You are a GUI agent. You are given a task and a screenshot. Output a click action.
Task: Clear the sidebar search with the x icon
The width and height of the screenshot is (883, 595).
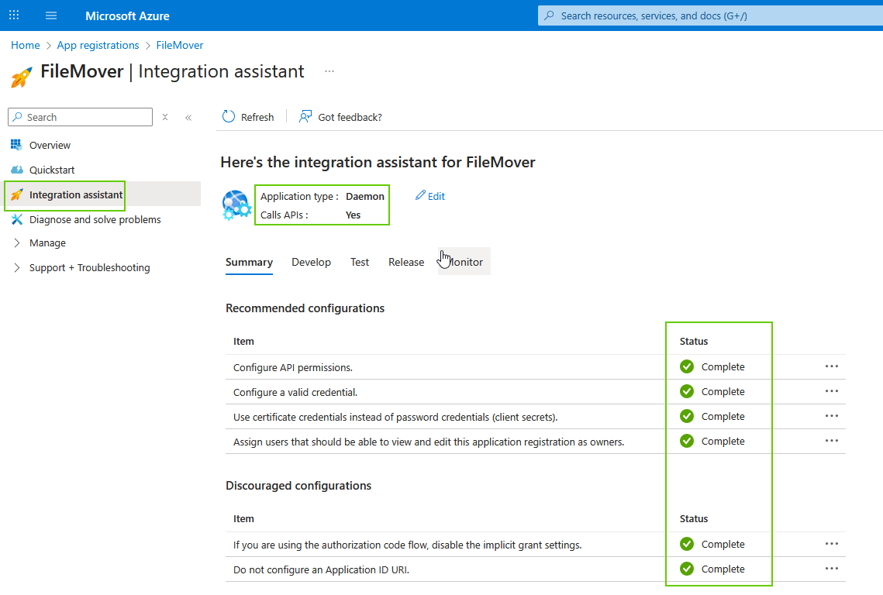[164, 116]
